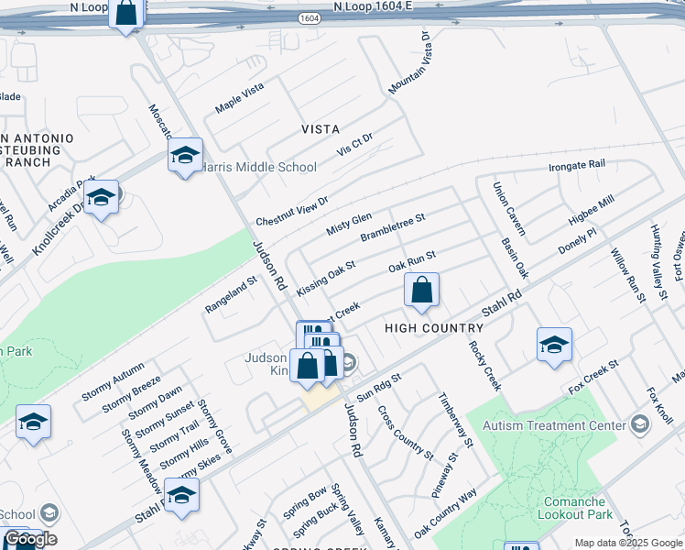Click the VISTA neighborhood label
This screenshot has height=550, width=685.
[x=321, y=129]
